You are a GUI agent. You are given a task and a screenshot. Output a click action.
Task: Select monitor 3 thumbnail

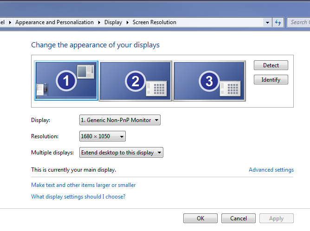coord(209,81)
